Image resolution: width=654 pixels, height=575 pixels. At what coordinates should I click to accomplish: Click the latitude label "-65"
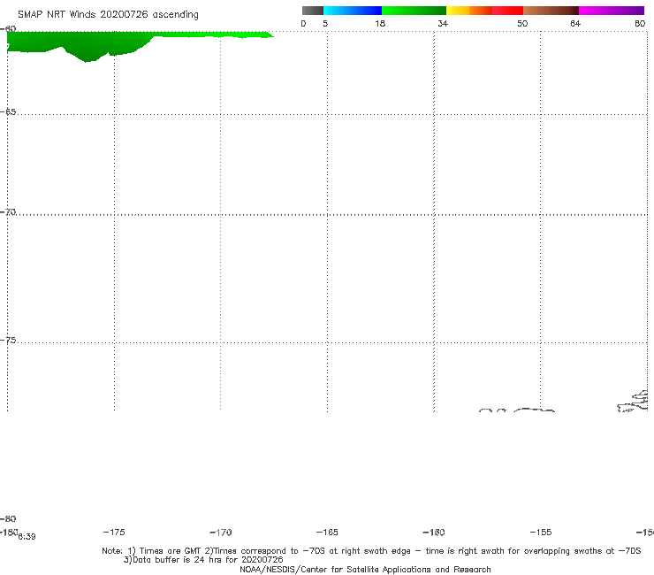click(x=8, y=112)
